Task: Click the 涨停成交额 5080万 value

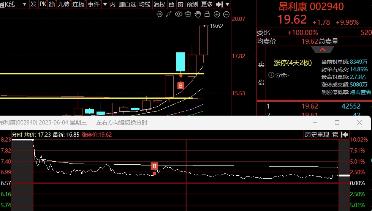Action: click(x=358, y=85)
